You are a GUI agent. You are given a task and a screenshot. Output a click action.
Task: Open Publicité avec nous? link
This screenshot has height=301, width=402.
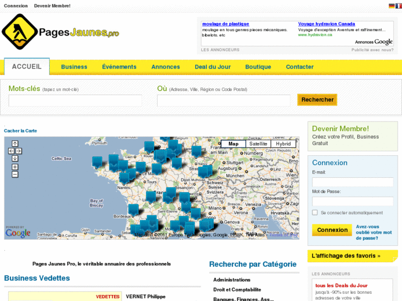coord(372,50)
